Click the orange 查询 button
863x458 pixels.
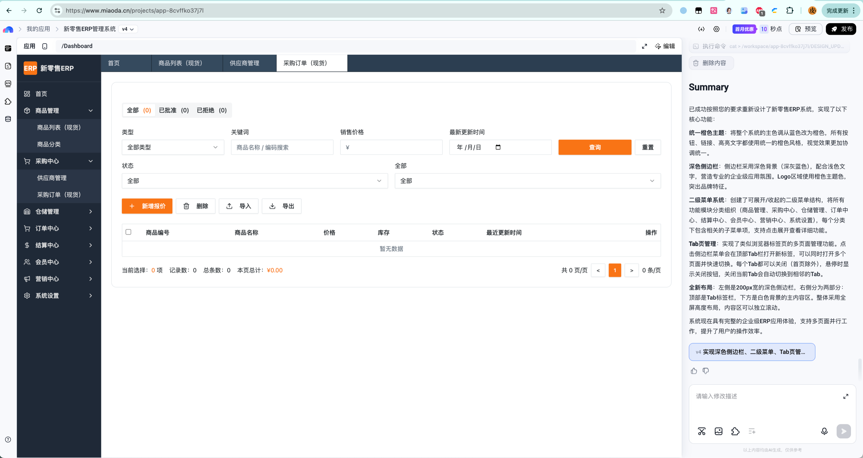point(594,147)
